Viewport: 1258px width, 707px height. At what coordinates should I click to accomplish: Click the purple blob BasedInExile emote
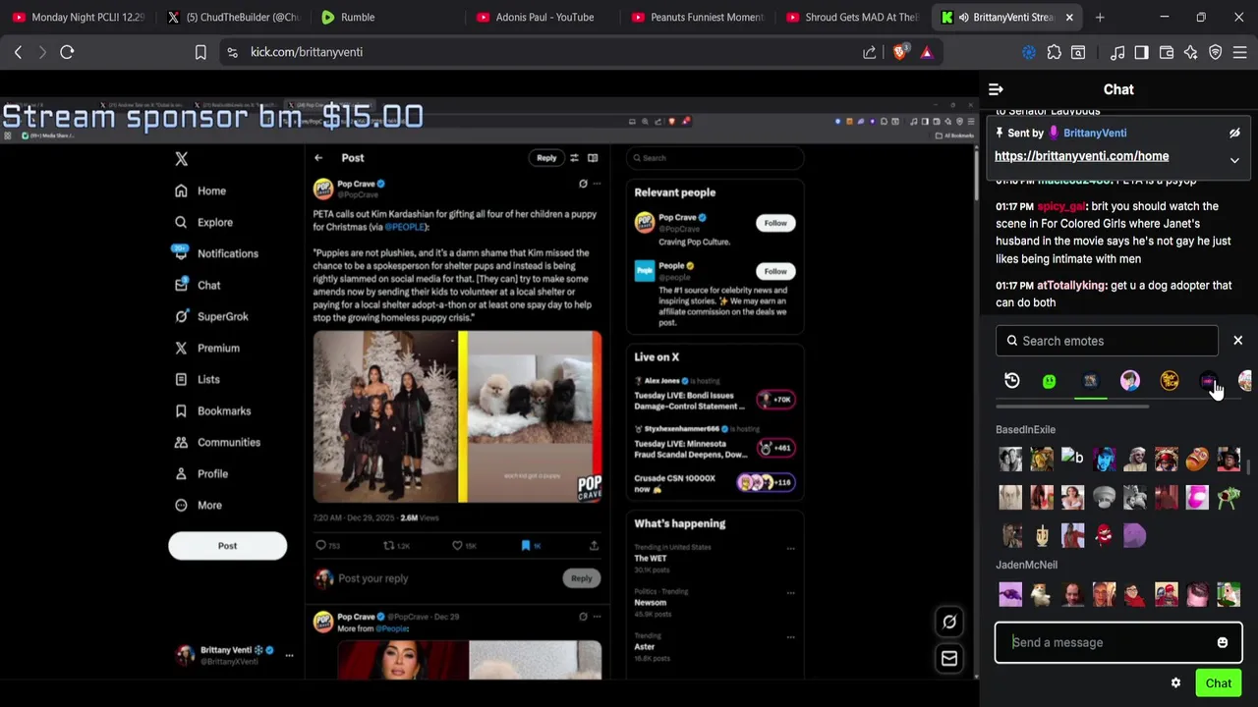pos(1134,535)
